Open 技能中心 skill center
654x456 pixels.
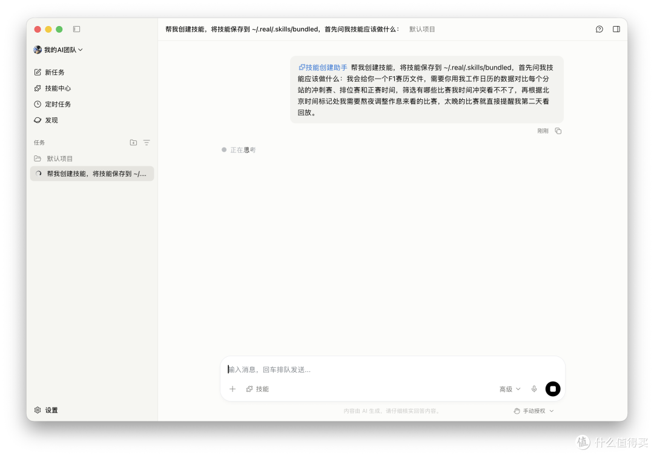click(x=53, y=88)
